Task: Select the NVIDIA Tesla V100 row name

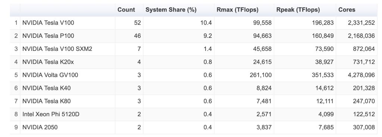Action: 48,23
